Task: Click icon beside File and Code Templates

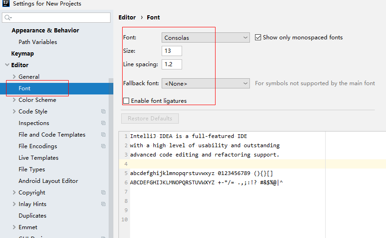Action: pos(103,135)
